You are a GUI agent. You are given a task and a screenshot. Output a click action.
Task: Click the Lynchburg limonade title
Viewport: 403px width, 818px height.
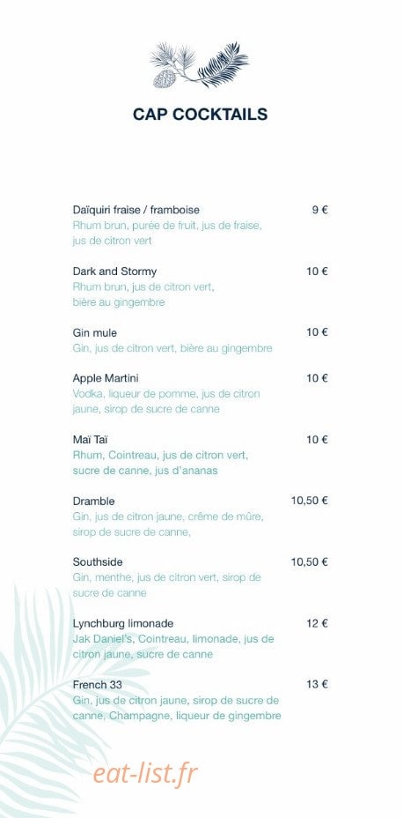pos(123,623)
